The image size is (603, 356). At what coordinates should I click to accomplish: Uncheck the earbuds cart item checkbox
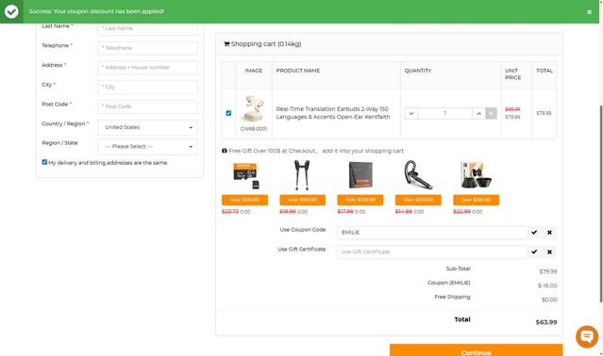(x=228, y=113)
